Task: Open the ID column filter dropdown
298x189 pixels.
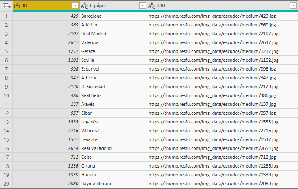Action: [75, 6]
